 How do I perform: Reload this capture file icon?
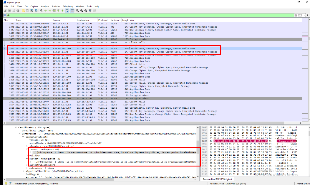35,10
